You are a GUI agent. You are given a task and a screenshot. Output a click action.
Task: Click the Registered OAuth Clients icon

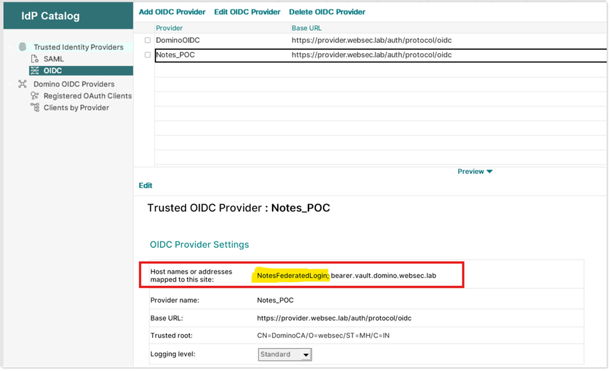point(35,96)
